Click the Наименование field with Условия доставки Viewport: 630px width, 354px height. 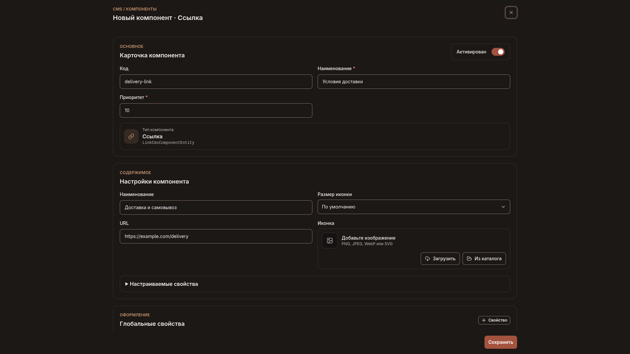414,82
